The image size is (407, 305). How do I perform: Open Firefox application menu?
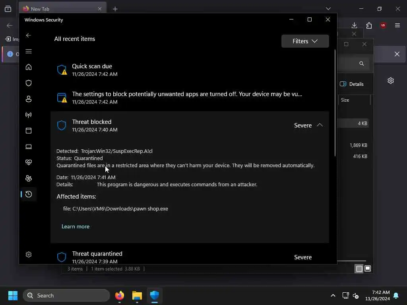(x=397, y=25)
